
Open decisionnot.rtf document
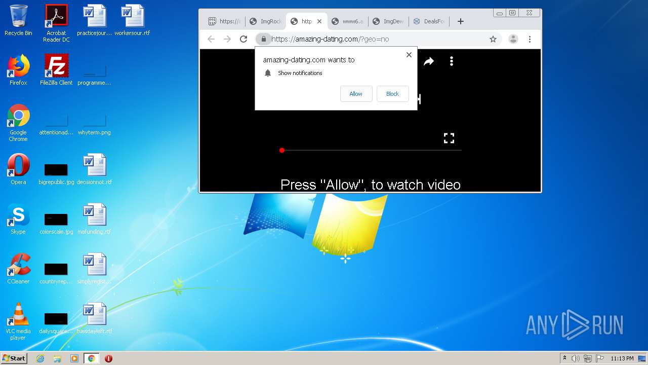click(x=94, y=169)
